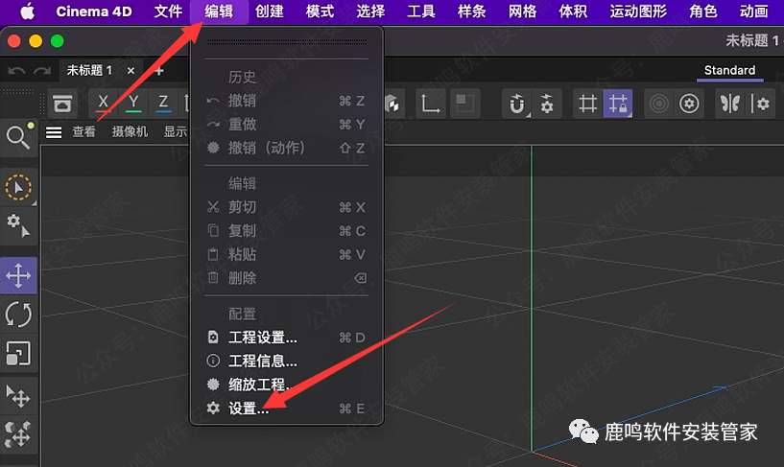Select the Scale tool
The image size is (784, 467).
pyautogui.click(x=19, y=353)
